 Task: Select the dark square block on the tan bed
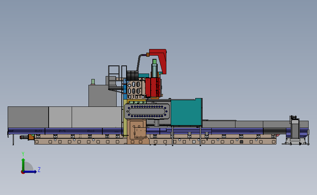click(x=241, y=142)
